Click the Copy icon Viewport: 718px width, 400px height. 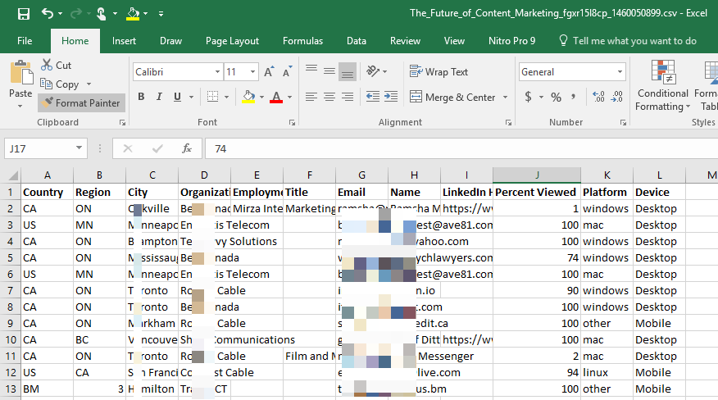click(46, 84)
